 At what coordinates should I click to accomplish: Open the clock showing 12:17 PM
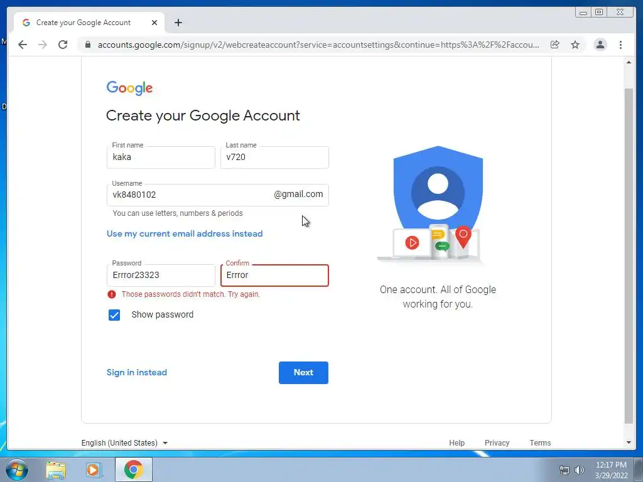click(x=611, y=470)
